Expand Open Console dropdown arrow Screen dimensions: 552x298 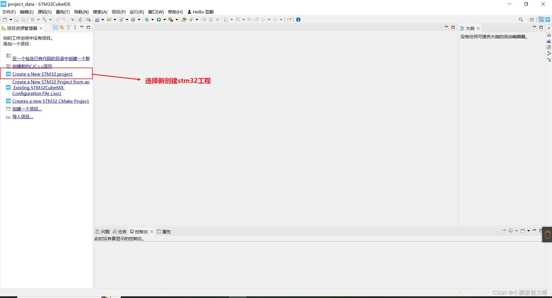tap(528, 231)
